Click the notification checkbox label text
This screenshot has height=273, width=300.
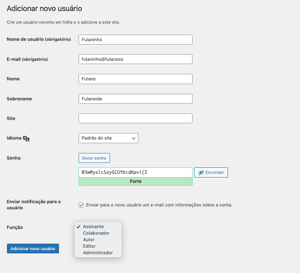[159, 205]
